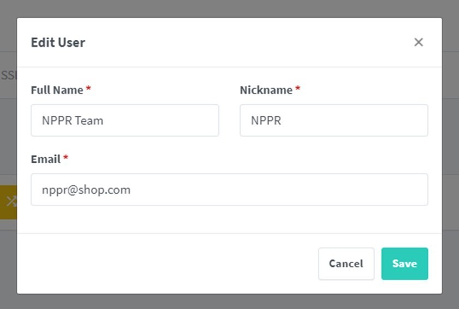Viewport: 459px width, 309px height.
Task: Focus the Full Name input field
Action: tap(125, 120)
